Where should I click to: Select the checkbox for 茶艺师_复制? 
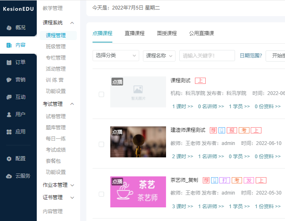point(101,194)
